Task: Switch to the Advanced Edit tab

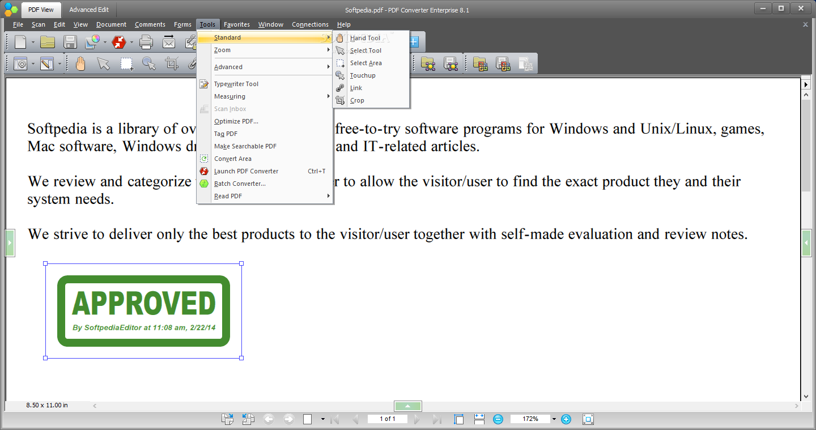Action: pos(89,10)
